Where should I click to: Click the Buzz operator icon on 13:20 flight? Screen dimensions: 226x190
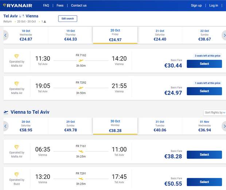pyautogui.click(x=17, y=175)
